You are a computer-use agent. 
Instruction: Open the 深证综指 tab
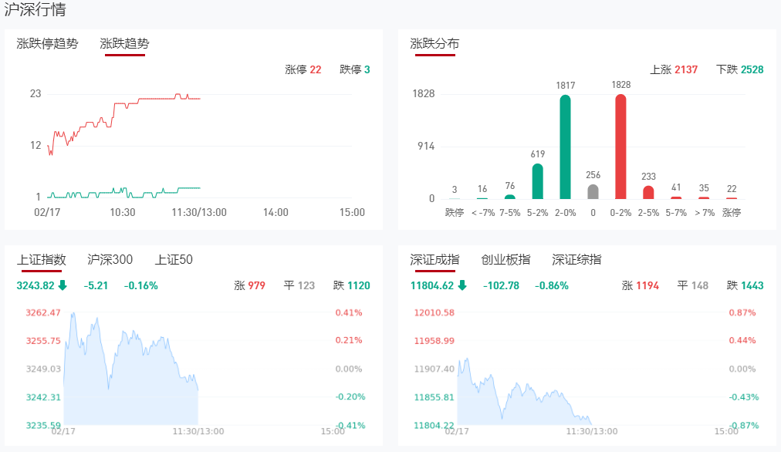coord(576,260)
